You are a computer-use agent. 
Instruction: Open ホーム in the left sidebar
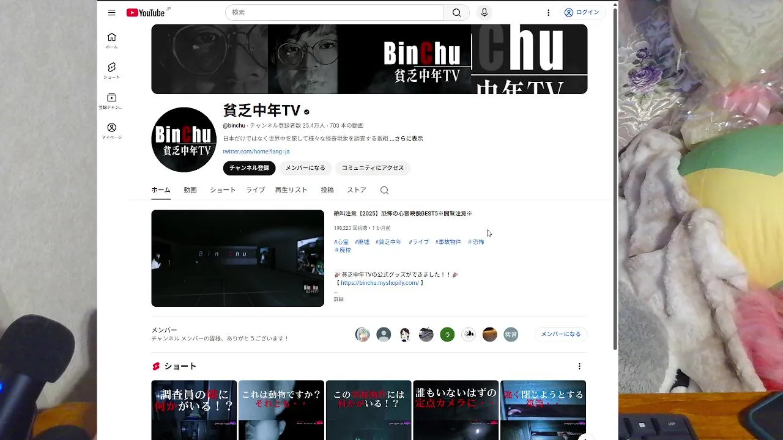[111, 40]
